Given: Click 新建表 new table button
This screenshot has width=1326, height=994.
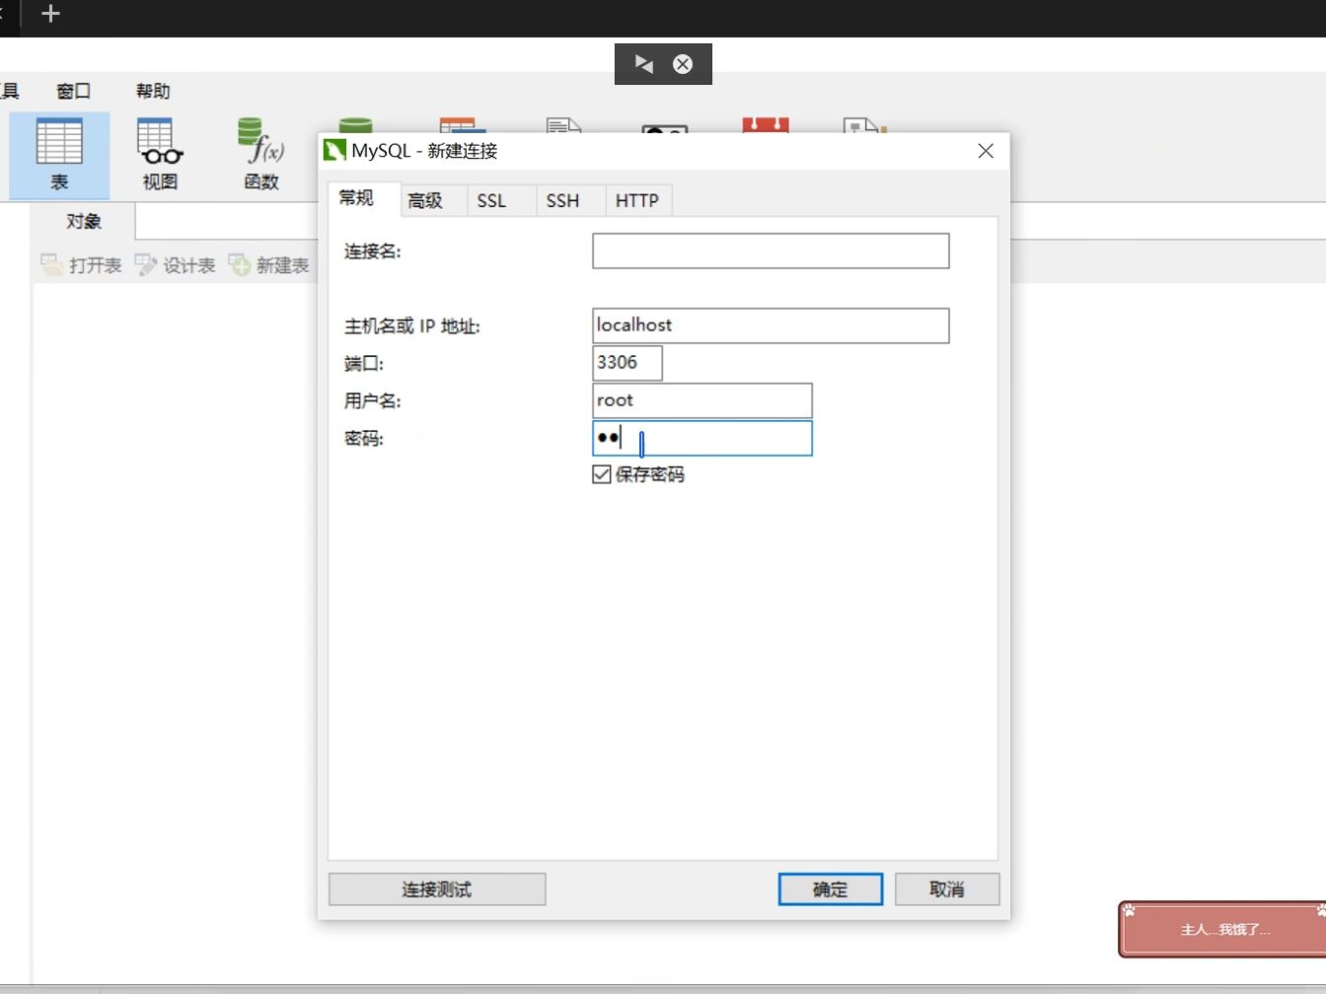Looking at the screenshot, I should 268,265.
